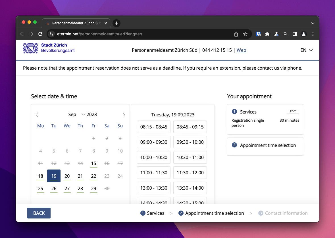The width and height of the screenshot is (335, 238).
Task: Click the address bar URL
Action: (99, 34)
